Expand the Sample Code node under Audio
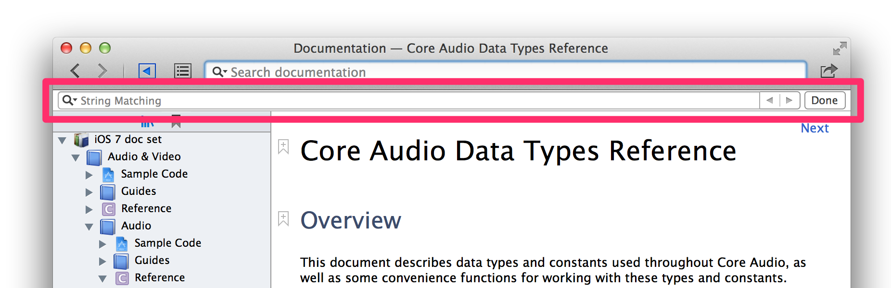This screenshot has height=288, width=891. 102,244
